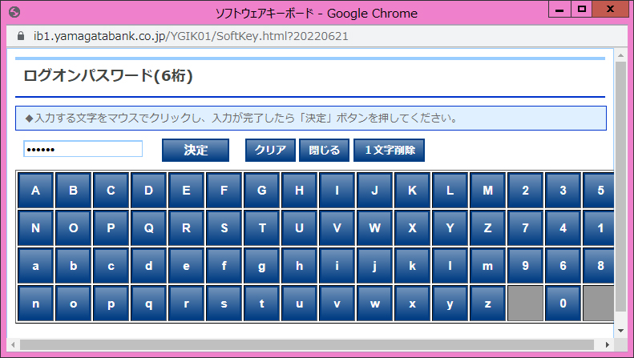
Task: Click the lowercase y key
Action: point(450,304)
